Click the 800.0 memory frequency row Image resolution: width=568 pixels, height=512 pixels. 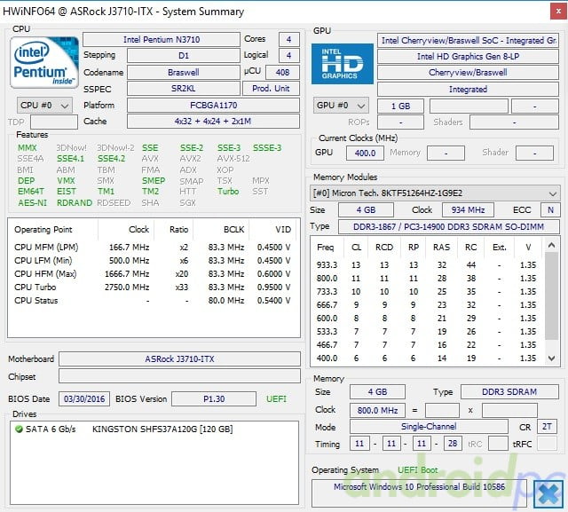[427, 278]
